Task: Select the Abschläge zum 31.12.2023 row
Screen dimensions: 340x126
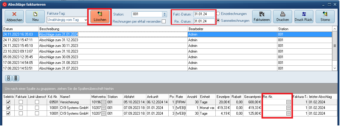Action: point(58,40)
